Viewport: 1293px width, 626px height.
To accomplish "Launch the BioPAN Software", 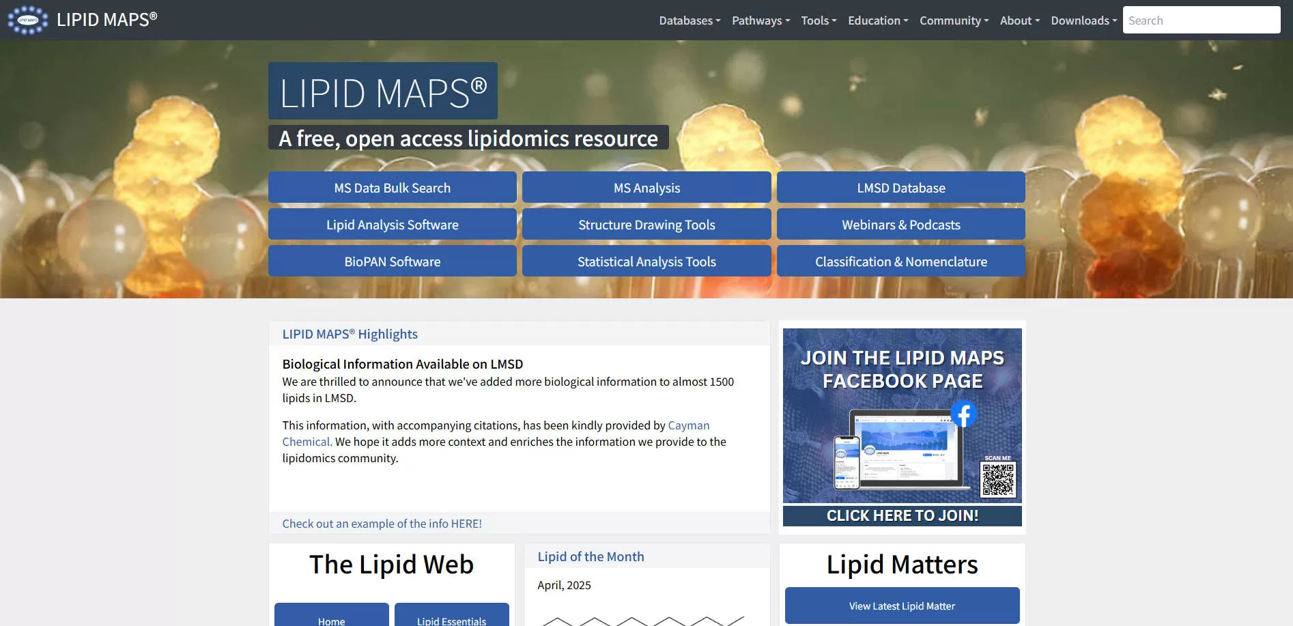I will tap(392, 261).
